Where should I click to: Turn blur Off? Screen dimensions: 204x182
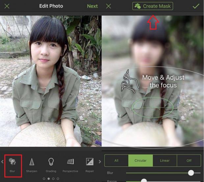click(x=189, y=161)
